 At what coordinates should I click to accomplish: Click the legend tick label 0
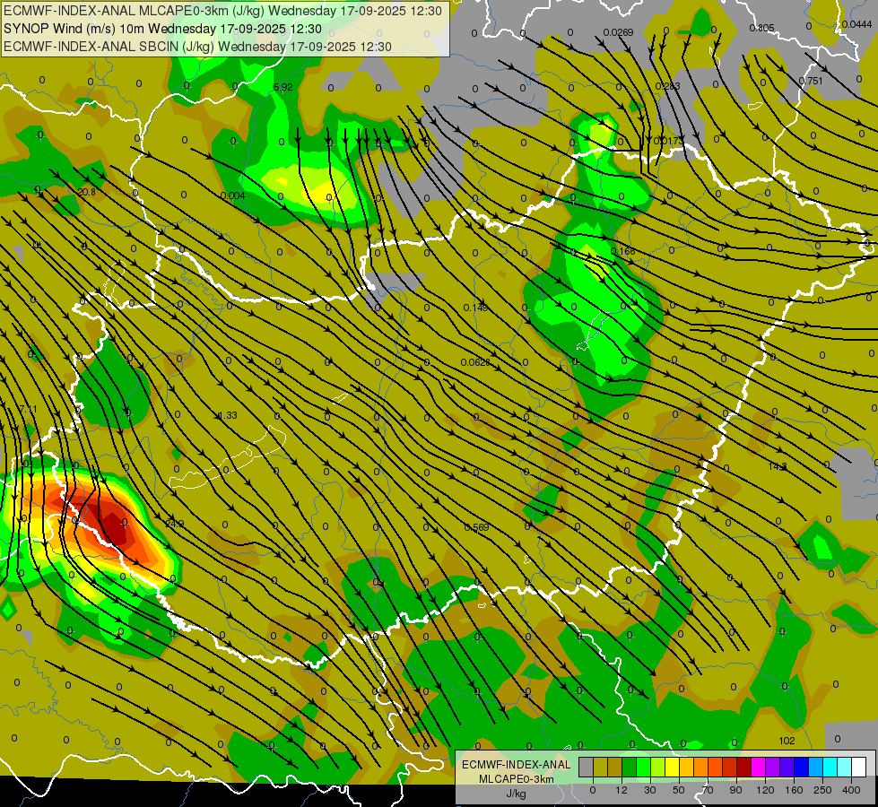[593, 790]
